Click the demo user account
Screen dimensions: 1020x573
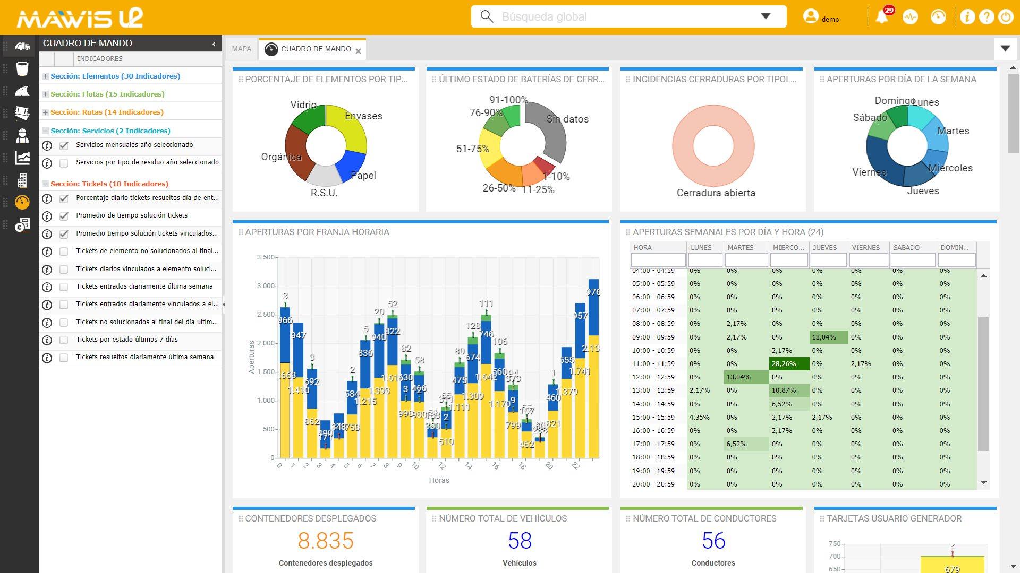821,17
